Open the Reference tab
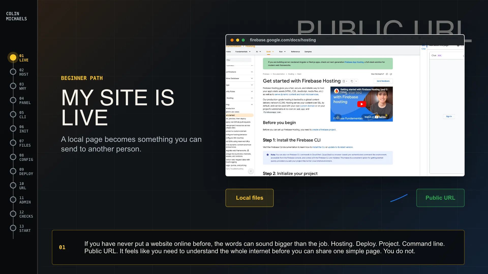The width and height of the screenshot is (488, 274). (x=295, y=52)
